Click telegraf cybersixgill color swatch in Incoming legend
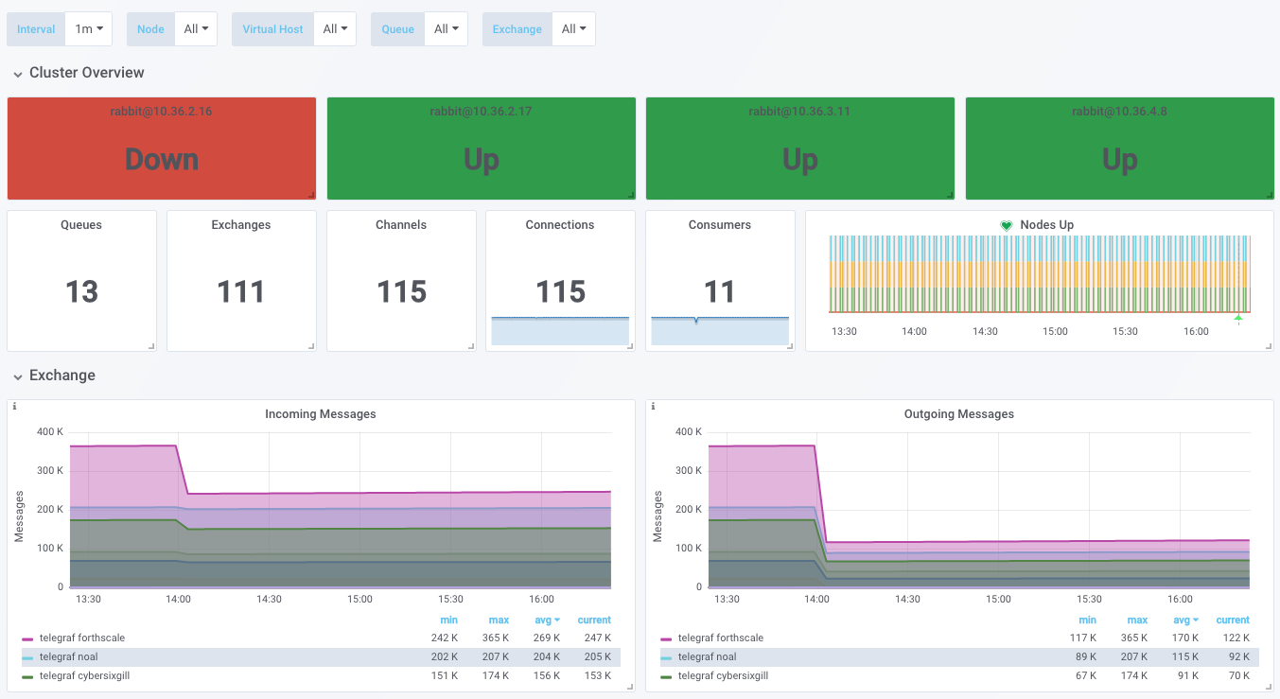1280x699 pixels. tap(27, 677)
